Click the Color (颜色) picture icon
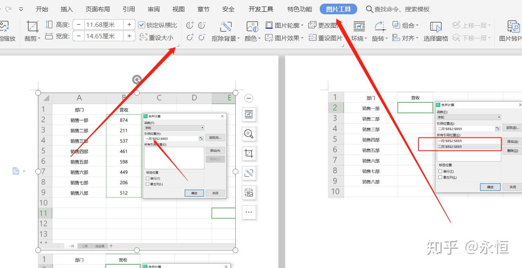522x268 pixels. [252, 27]
